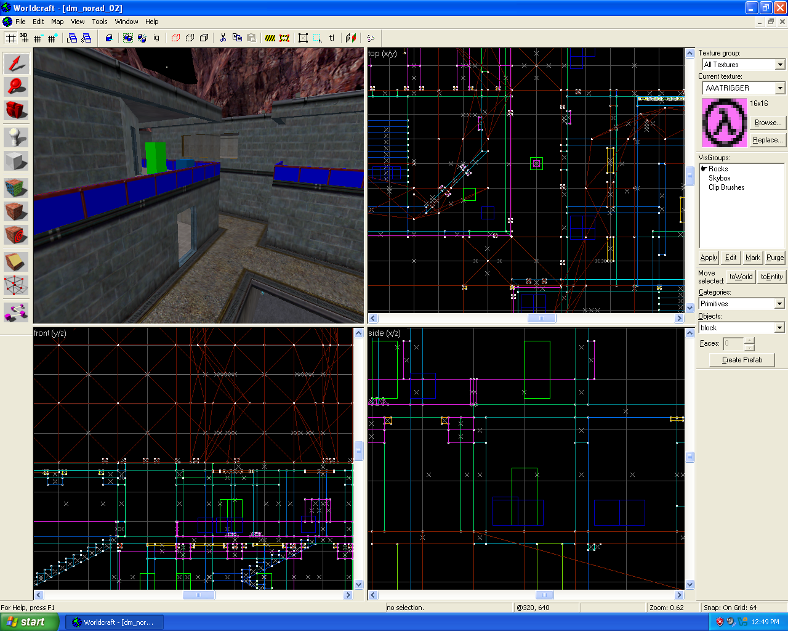Screen dimensions: 788x631
Task: Open the Toggle Texture Application tool
Action: (16, 188)
